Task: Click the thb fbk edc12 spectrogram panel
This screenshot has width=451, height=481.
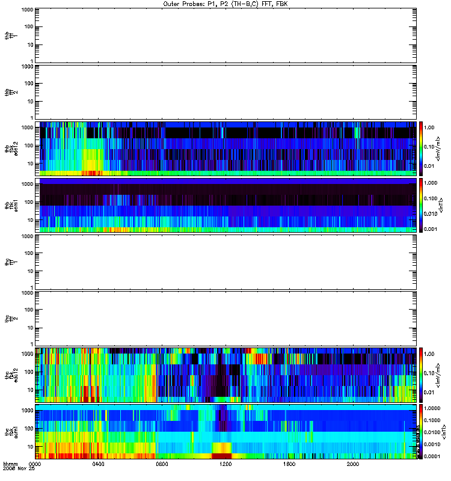Action: pyautogui.click(x=226, y=149)
